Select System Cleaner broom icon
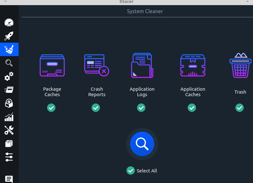The image size is (253, 183). tap(9, 49)
